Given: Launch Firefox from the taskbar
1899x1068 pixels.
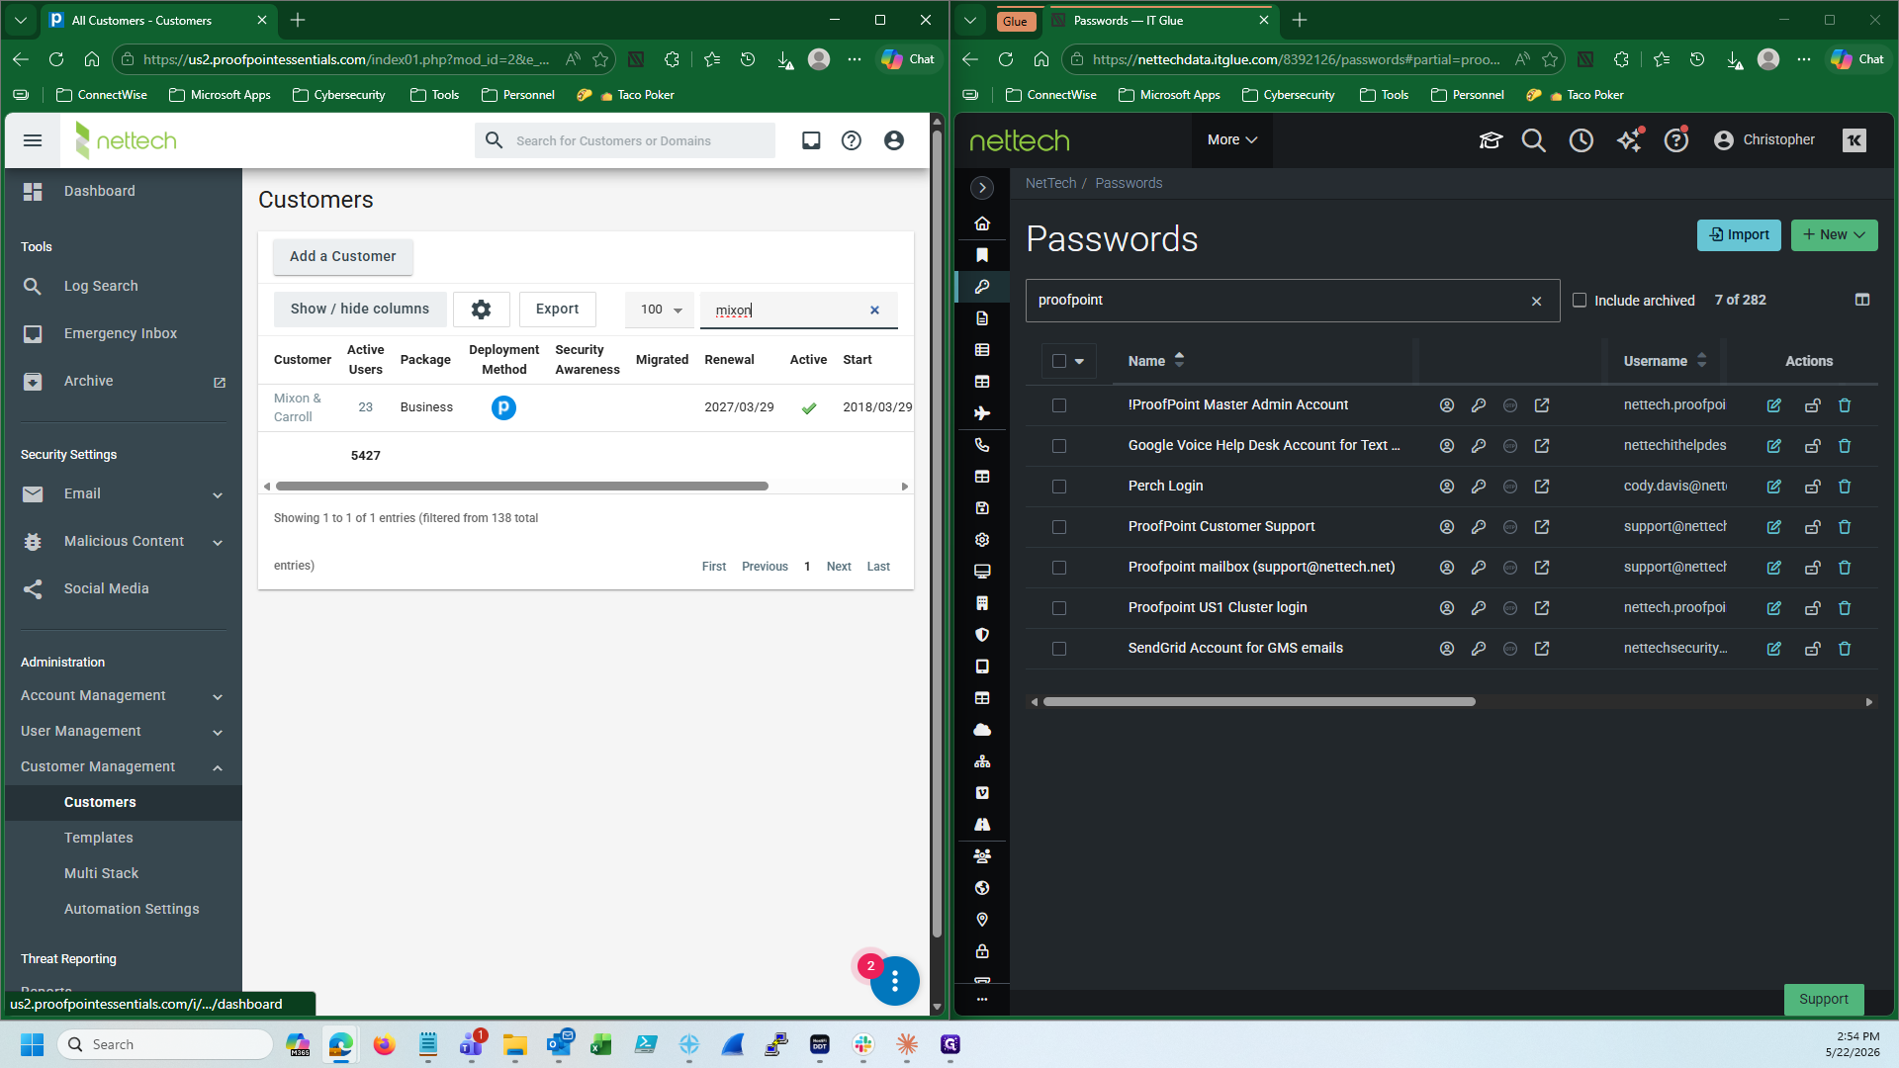Looking at the screenshot, I should 384,1044.
